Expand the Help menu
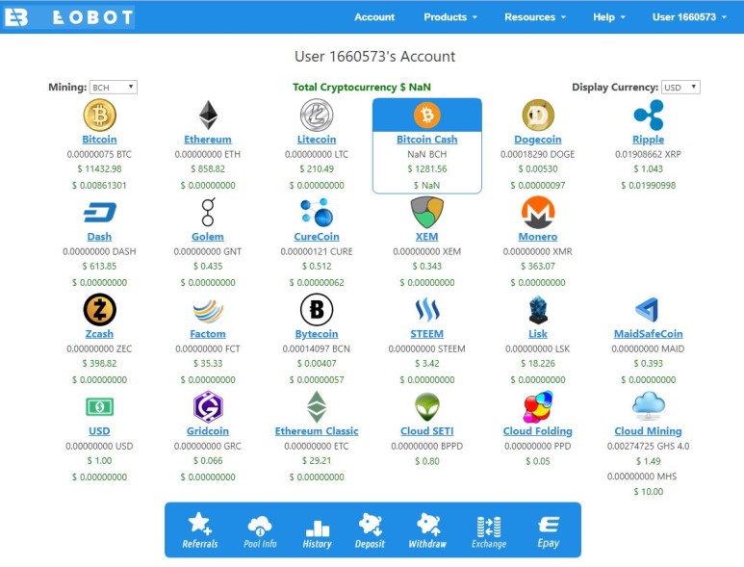This screenshot has height=567, width=744. pyautogui.click(x=608, y=17)
